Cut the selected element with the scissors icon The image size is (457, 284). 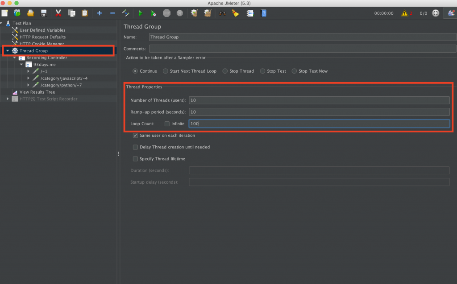58,13
